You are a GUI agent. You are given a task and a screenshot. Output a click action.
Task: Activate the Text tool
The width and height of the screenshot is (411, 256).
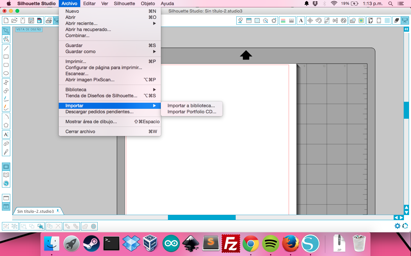click(x=6, y=134)
